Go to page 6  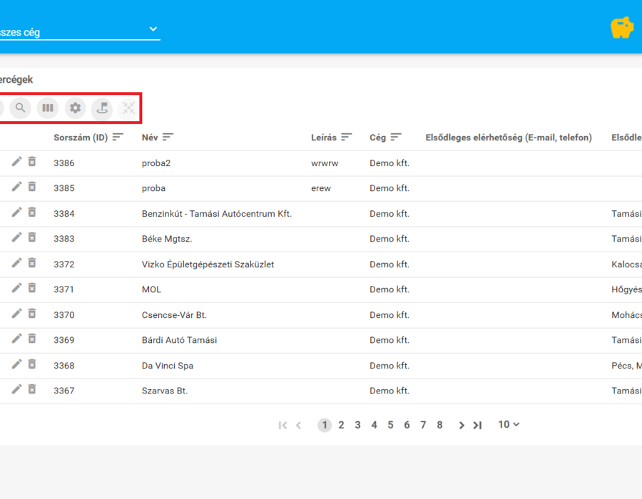pos(407,425)
